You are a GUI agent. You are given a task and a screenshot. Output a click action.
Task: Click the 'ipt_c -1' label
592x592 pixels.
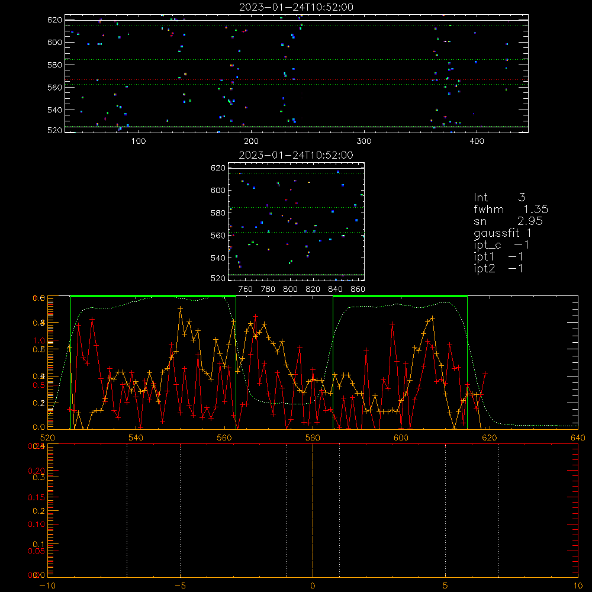coord(501,246)
